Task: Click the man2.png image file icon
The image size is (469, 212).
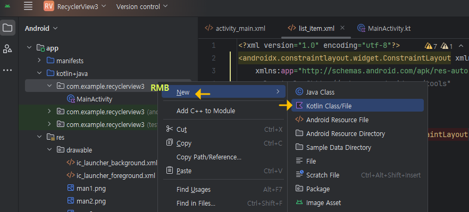Action: (71, 201)
